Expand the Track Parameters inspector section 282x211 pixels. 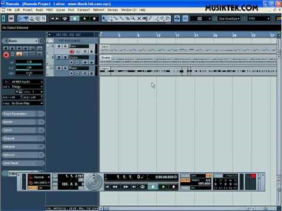pyautogui.click(x=23, y=114)
